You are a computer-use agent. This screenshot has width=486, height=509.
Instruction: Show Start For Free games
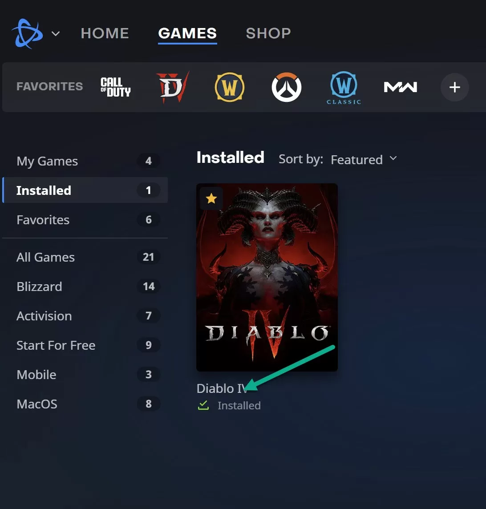85,345
